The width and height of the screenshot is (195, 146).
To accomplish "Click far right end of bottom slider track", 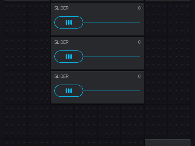I will pos(139,91).
